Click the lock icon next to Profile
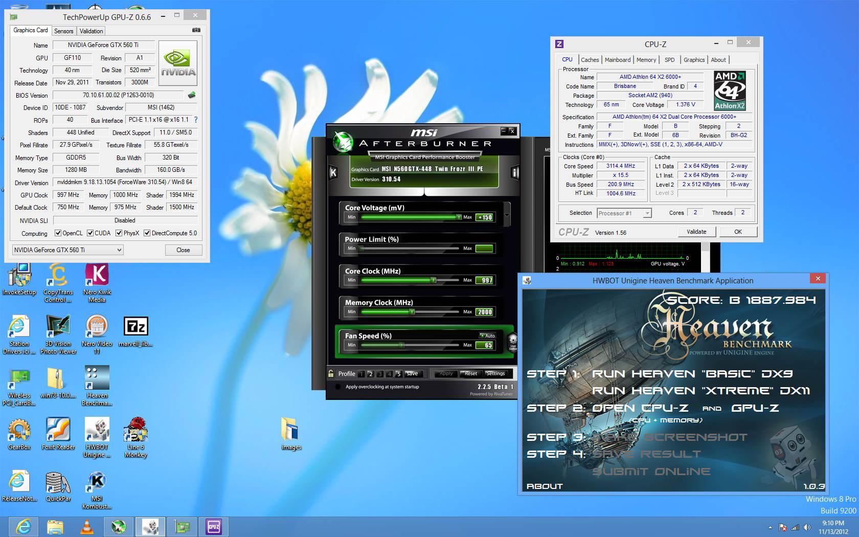The height and width of the screenshot is (537, 859). pyautogui.click(x=331, y=373)
